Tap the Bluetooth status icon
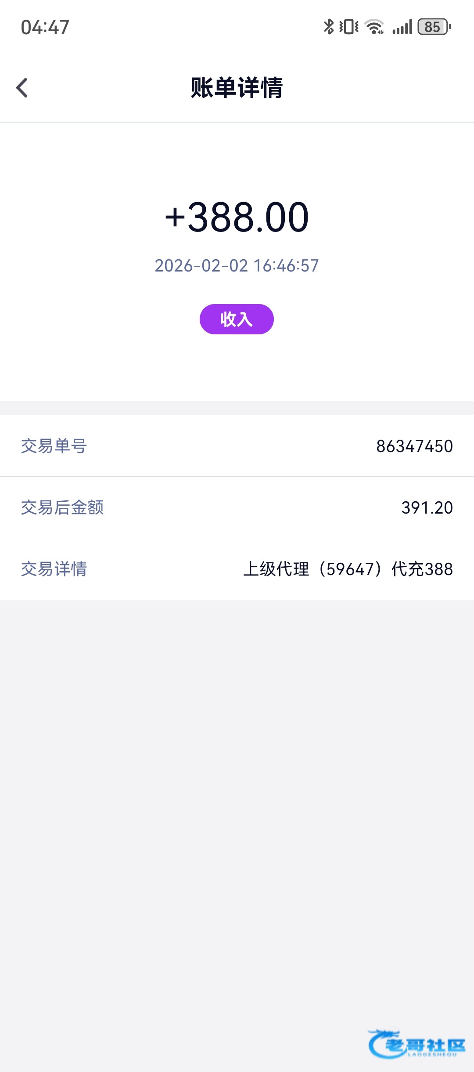Image resolution: width=474 pixels, height=1072 pixels. 328,27
